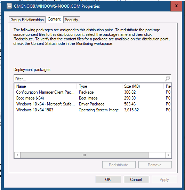Sort by the Size (MB) column header

[143, 86]
